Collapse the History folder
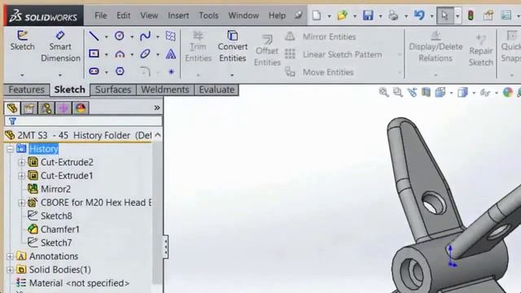Screen dimensions: 521x293 tap(10, 149)
